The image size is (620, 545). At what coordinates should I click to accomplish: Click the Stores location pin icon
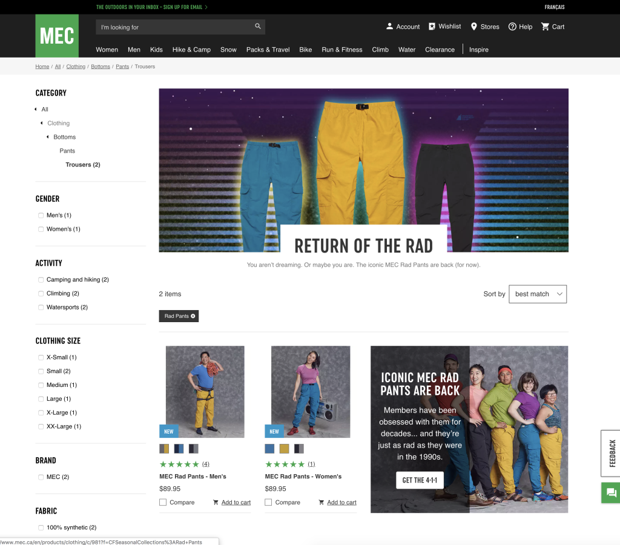pyautogui.click(x=473, y=27)
